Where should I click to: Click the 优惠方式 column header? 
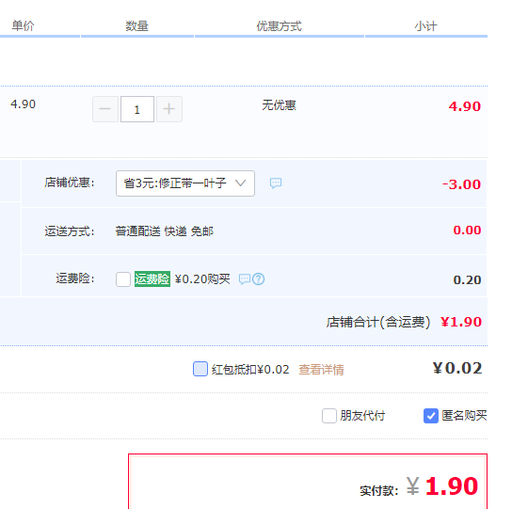coord(279,26)
